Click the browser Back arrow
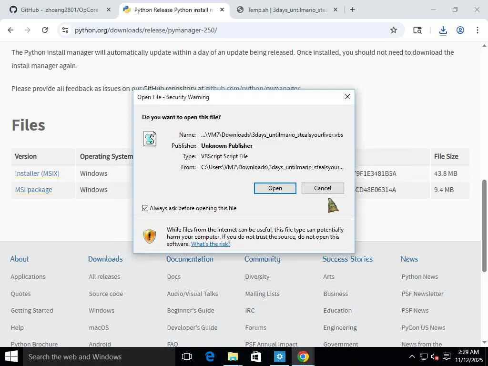The width and height of the screenshot is (488, 366). tap(10, 30)
